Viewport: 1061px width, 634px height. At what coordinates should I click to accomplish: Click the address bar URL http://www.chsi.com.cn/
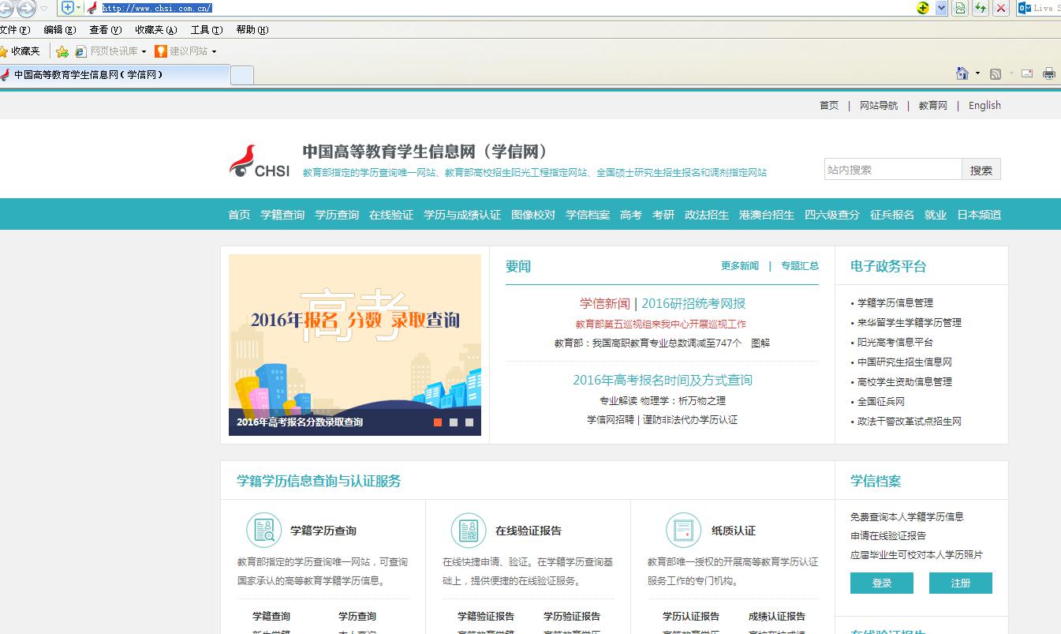coord(157,8)
